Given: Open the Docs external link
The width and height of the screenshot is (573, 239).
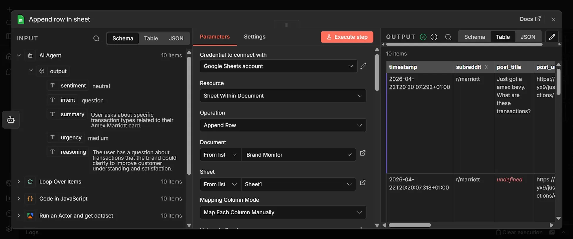Looking at the screenshot, I should point(530,19).
